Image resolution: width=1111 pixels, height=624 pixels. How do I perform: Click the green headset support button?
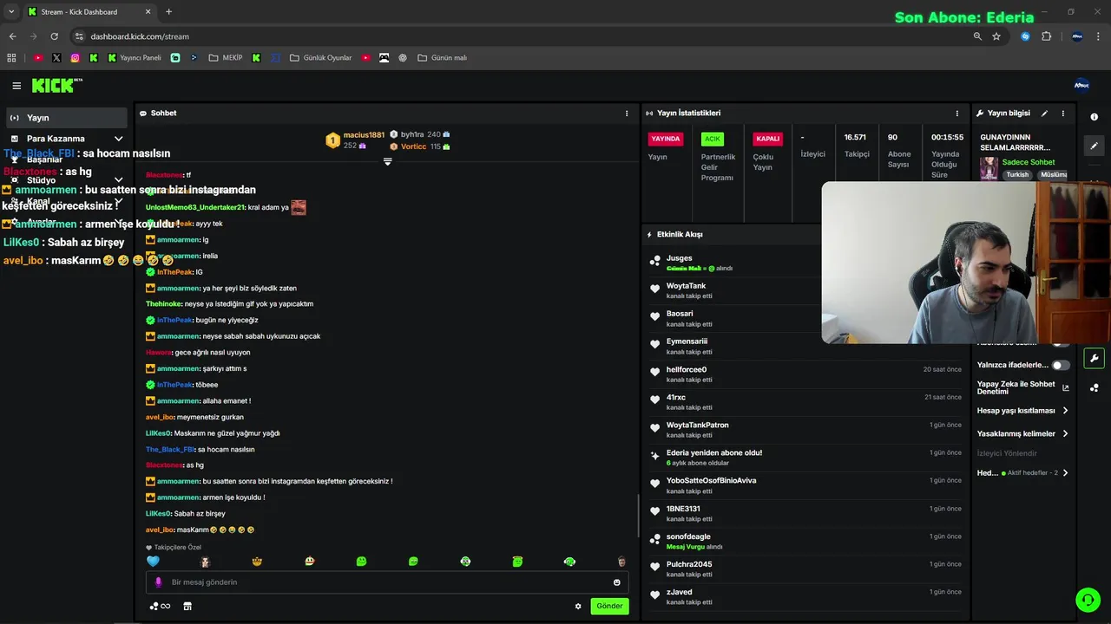click(x=1088, y=599)
